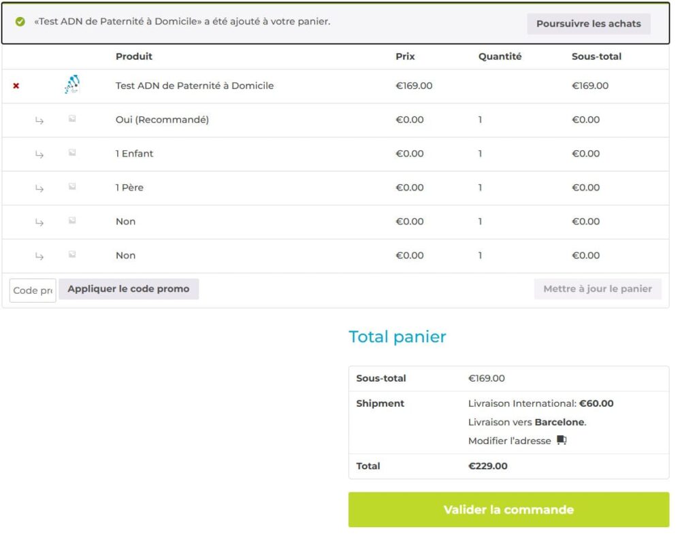Click the Produit column header
This screenshot has width=697, height=536.
(134, 56)
